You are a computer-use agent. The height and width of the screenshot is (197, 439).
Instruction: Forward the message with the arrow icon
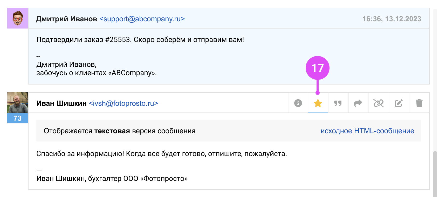pyautogui.click(x=358, y=103)
